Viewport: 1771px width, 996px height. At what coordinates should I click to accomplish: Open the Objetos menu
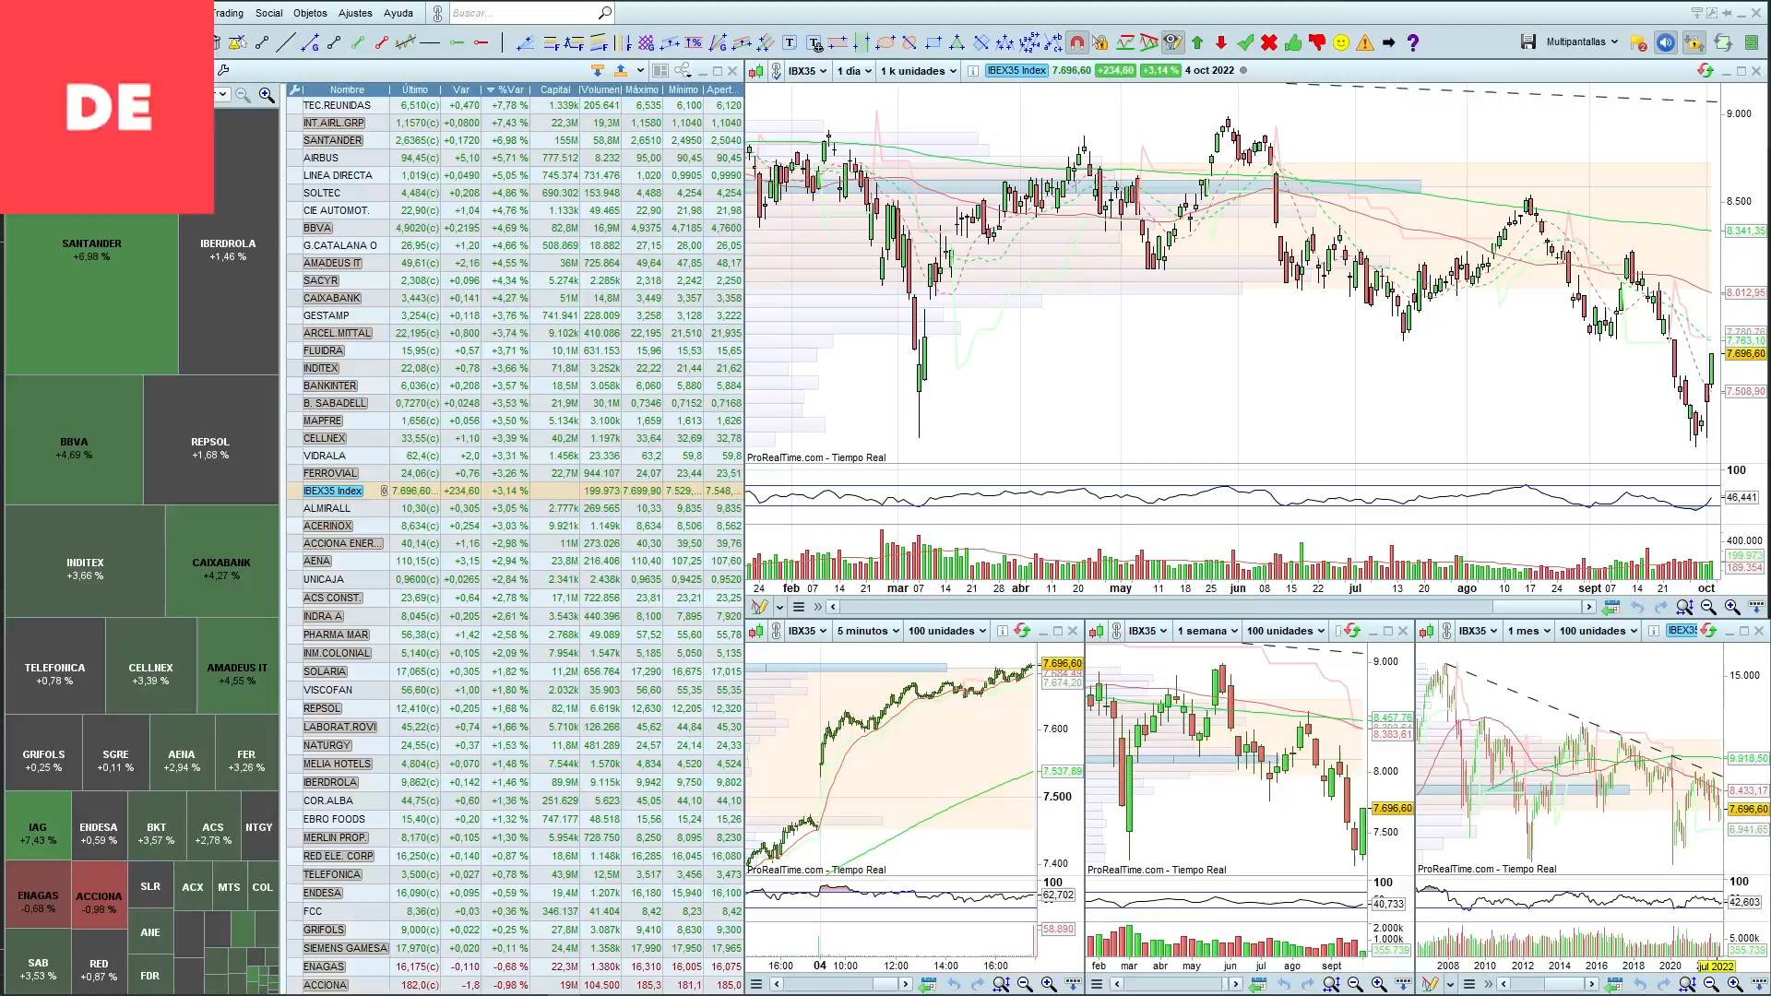click(310, 13)
